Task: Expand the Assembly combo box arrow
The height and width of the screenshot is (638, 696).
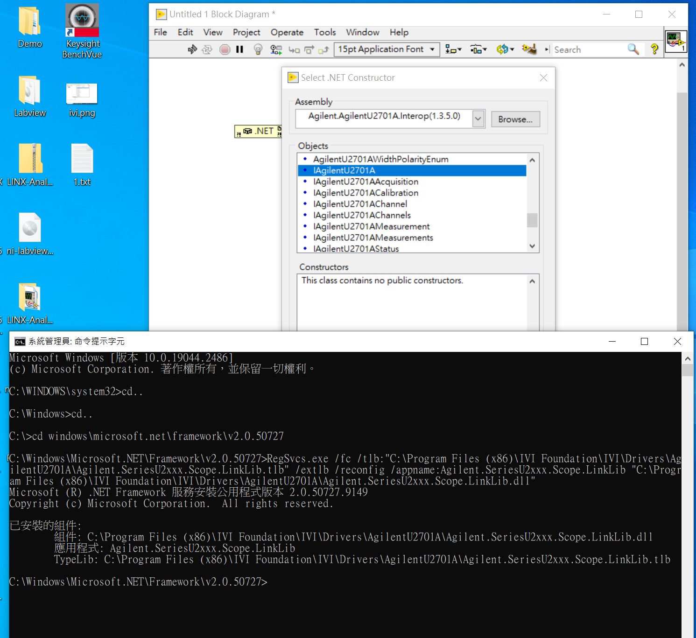Action: tap(478, 119)
